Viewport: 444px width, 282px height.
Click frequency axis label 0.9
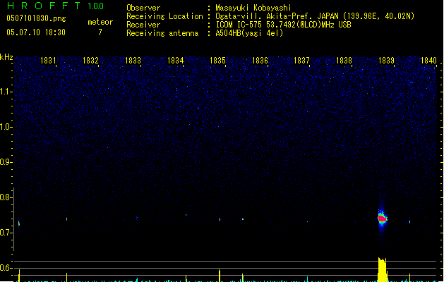(x=6, y=162)
